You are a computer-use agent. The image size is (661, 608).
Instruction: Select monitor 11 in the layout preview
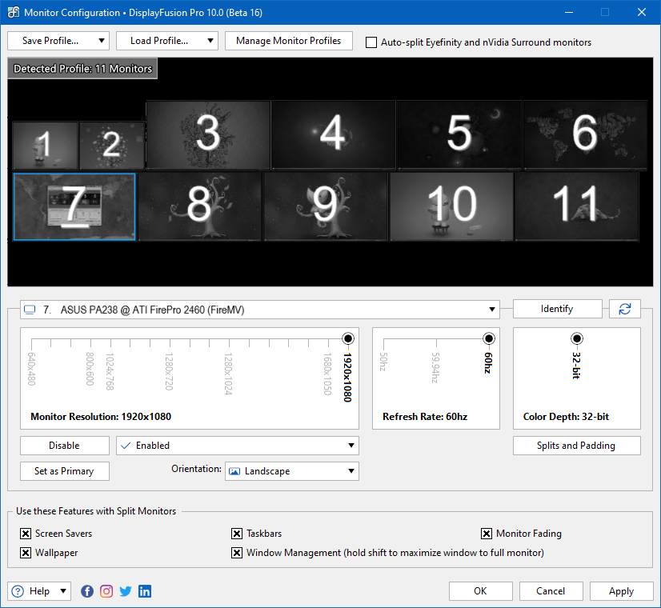point(576,206)
